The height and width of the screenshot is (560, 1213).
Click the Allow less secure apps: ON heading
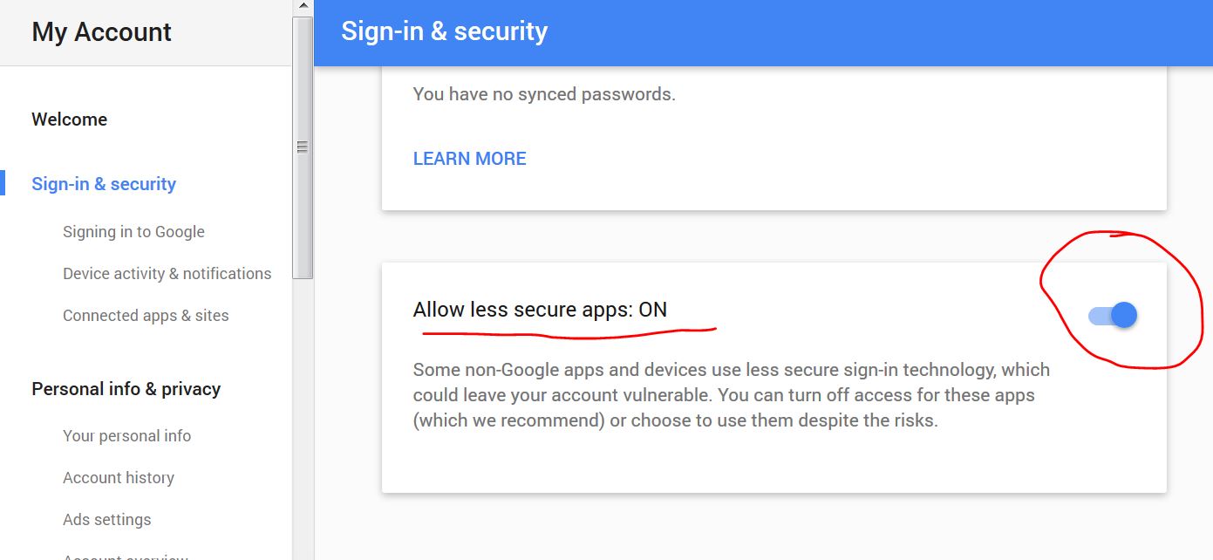point(540,310)
